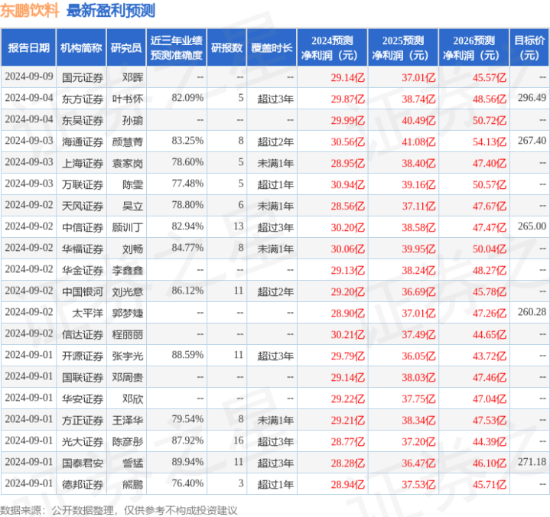
Task: Click 未满1年 in 天风证券 row
Action: pyautogui.click(x=275, y=206)
